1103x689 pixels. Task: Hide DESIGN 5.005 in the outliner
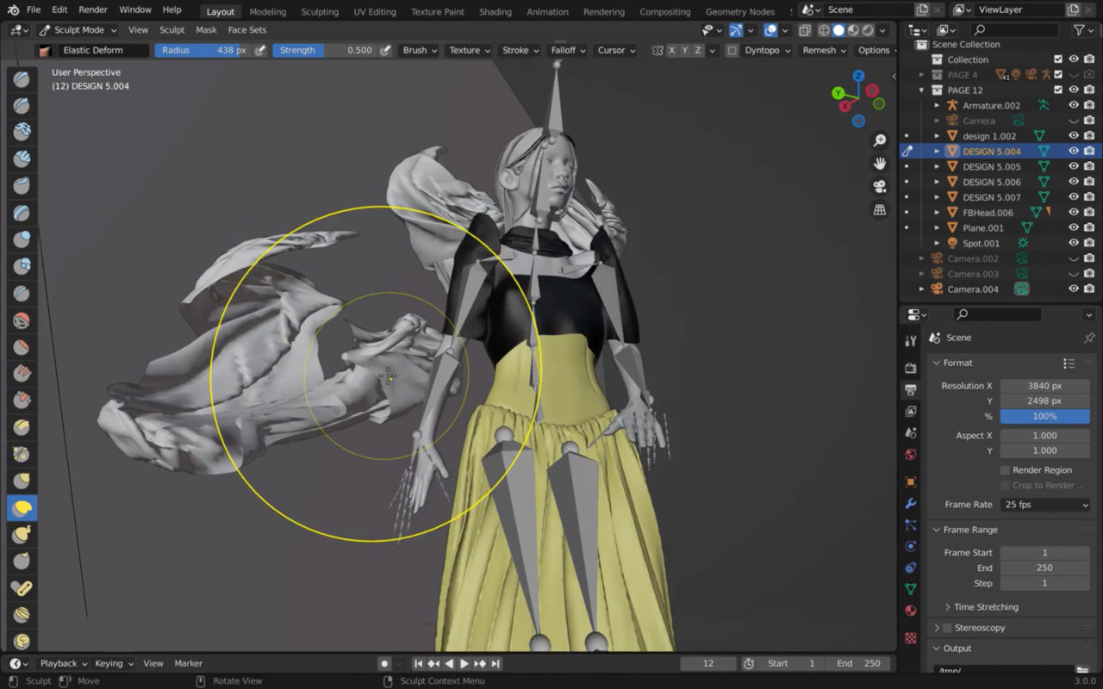(1074, 166)
